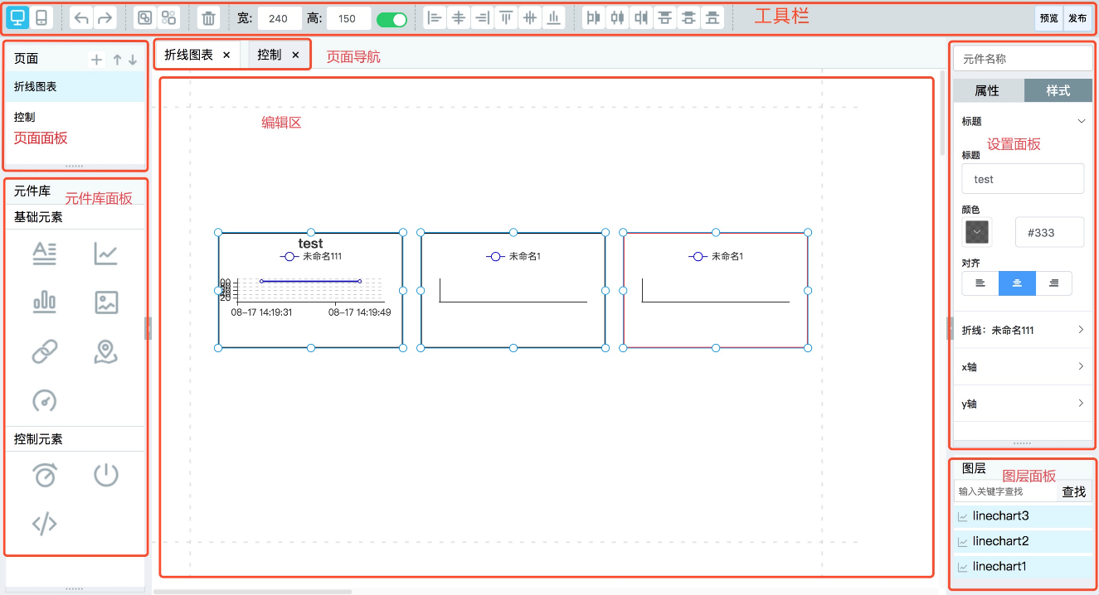Image resolution: width=1099 pixels, height=595 pixels.
Task: Switch to mobile device view
Action: pos(41,17)
